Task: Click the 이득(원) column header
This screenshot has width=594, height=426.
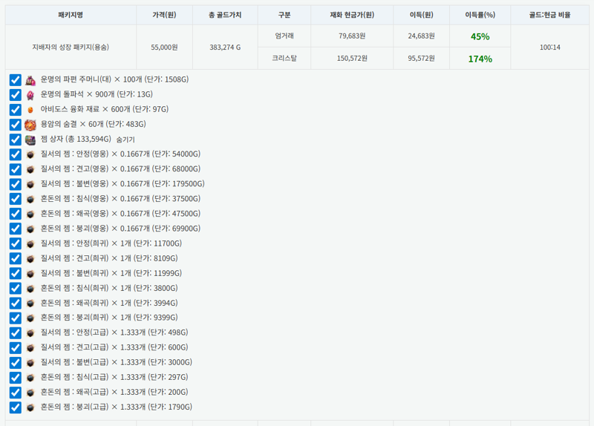Action: (421, 15)
